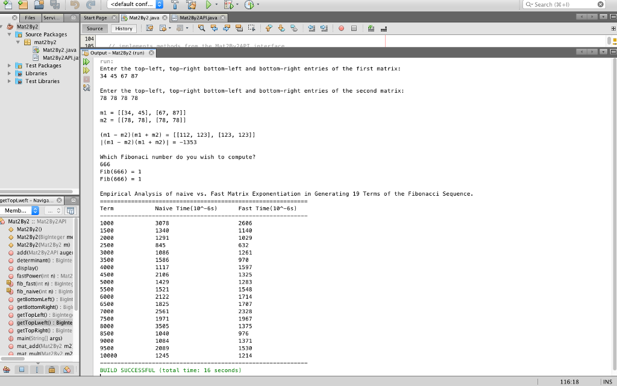The height and width of the screenshot is (386, 617).
Task: Open Find with the magnifier icon
Action: point(202,28)
